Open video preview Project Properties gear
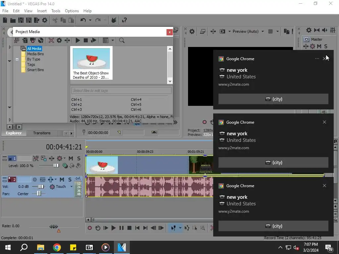Screen dimensions: 339x254 (x=192, y=31)
